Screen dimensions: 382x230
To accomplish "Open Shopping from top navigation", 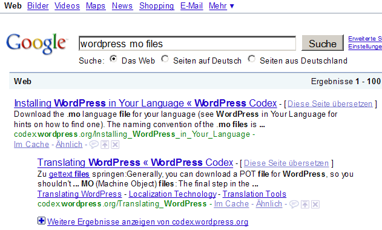I will pos(156,6).
